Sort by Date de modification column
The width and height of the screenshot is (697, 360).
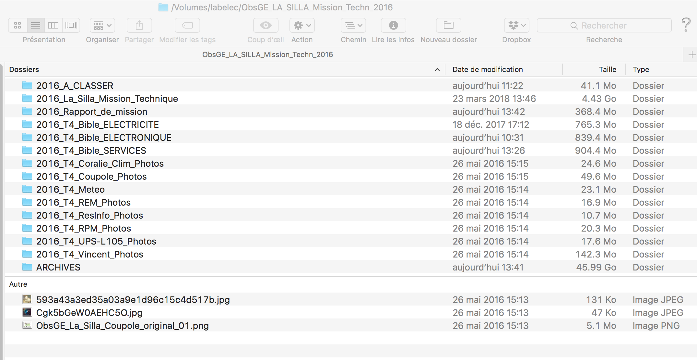[488, 69]
